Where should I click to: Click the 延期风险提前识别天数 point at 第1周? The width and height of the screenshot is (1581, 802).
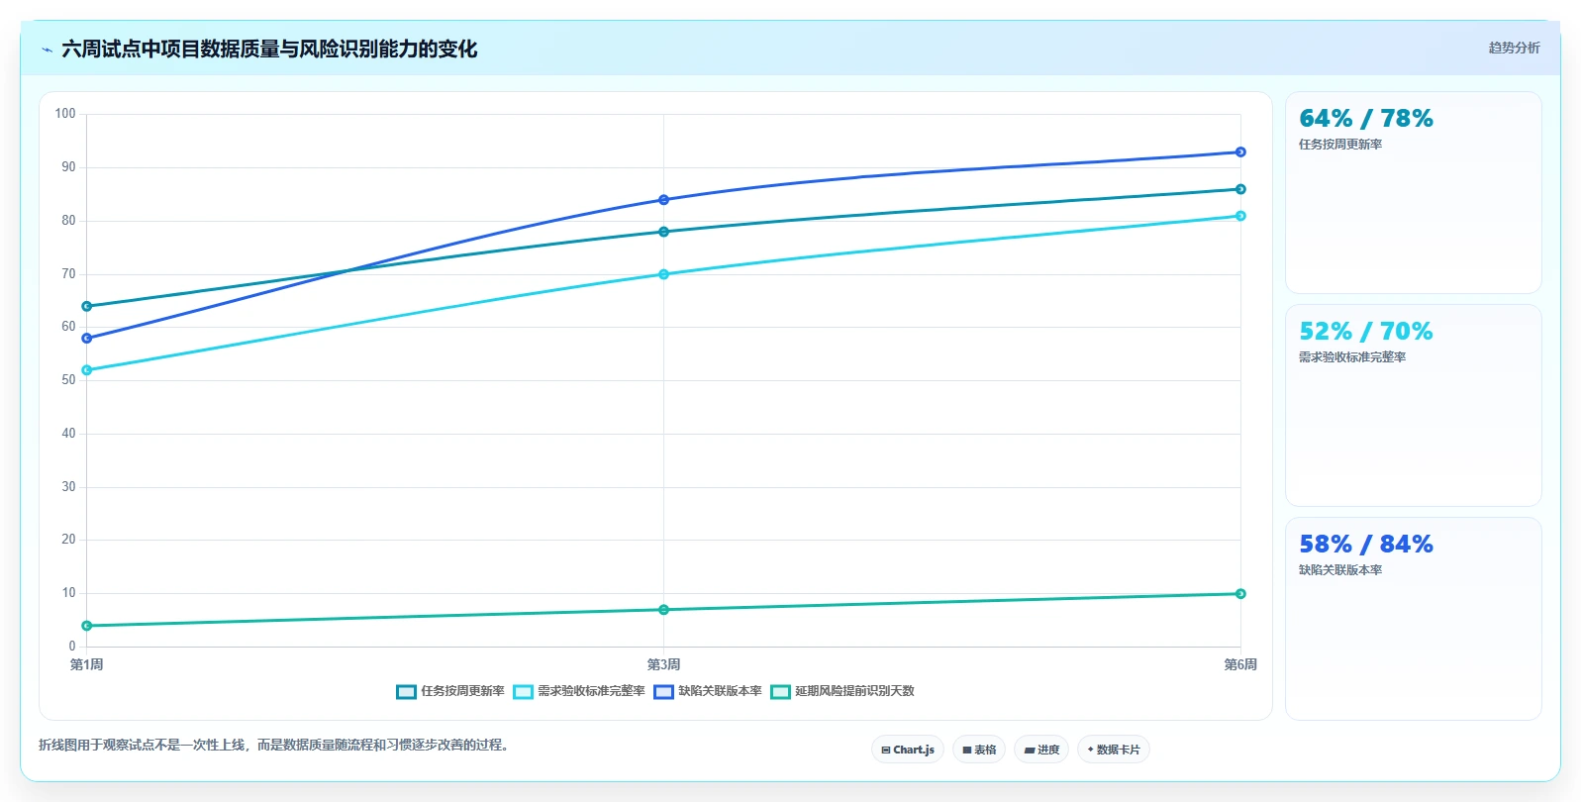click(87, 626)
